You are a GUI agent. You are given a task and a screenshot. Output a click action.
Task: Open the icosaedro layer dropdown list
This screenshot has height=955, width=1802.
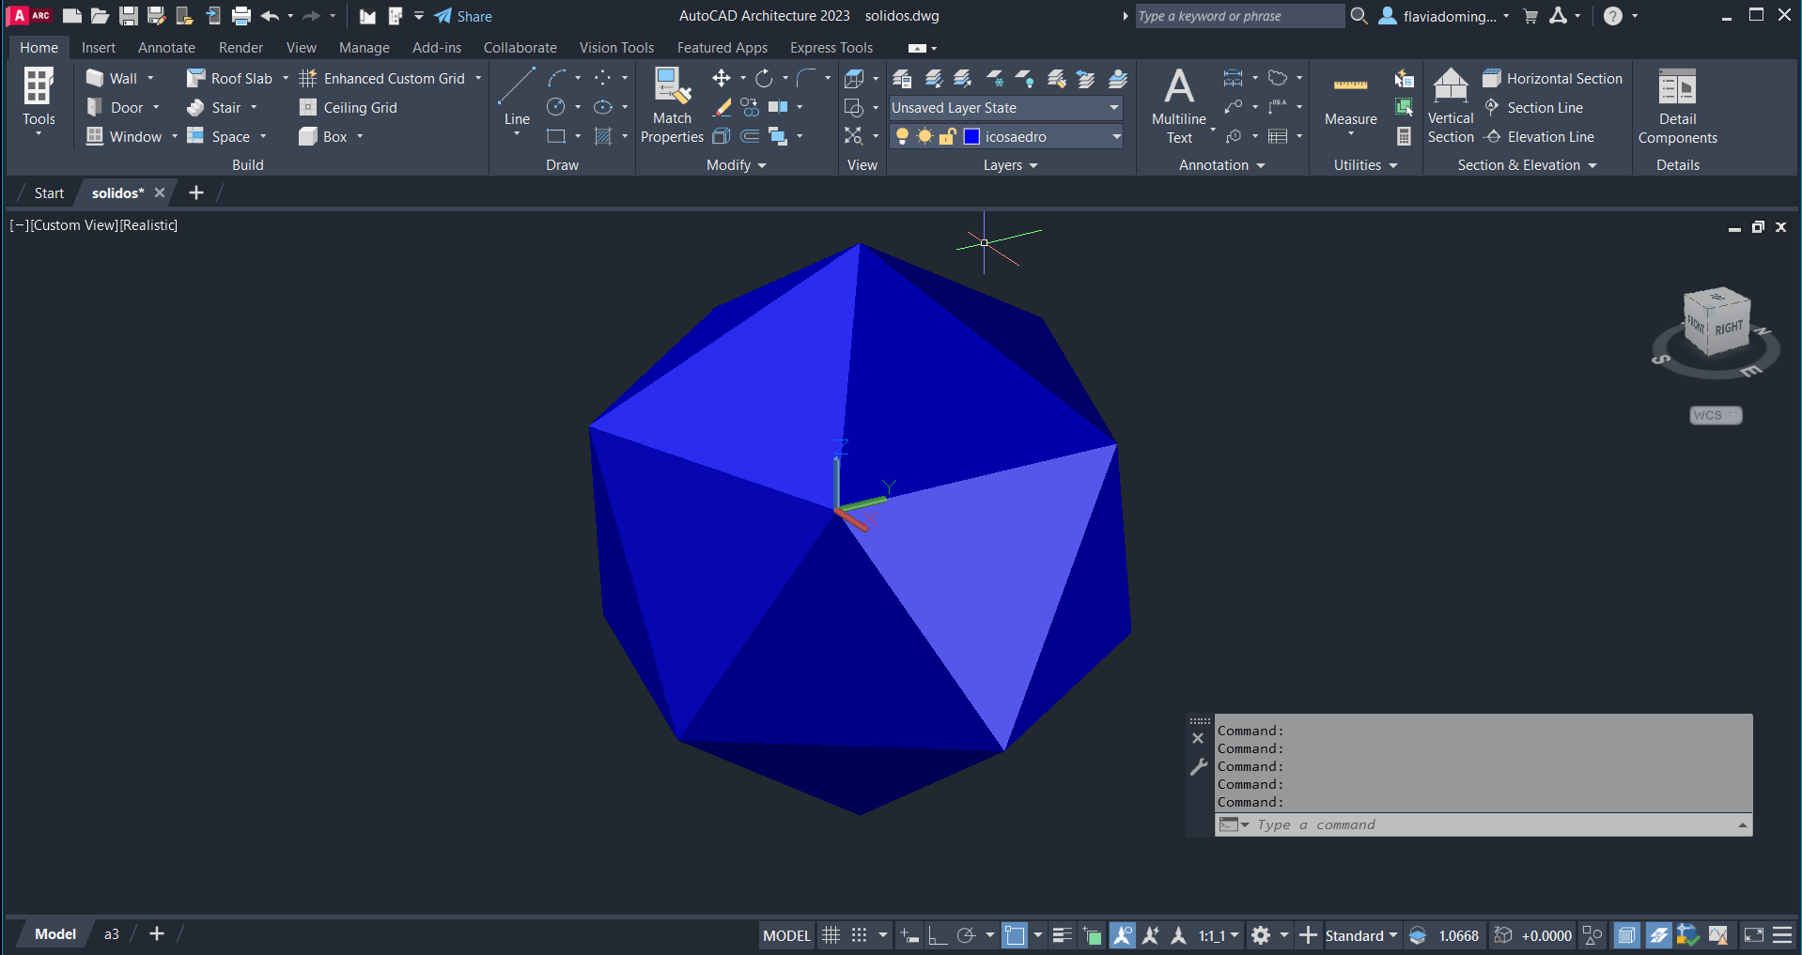pyautogui.click(x=1116, y=137)
